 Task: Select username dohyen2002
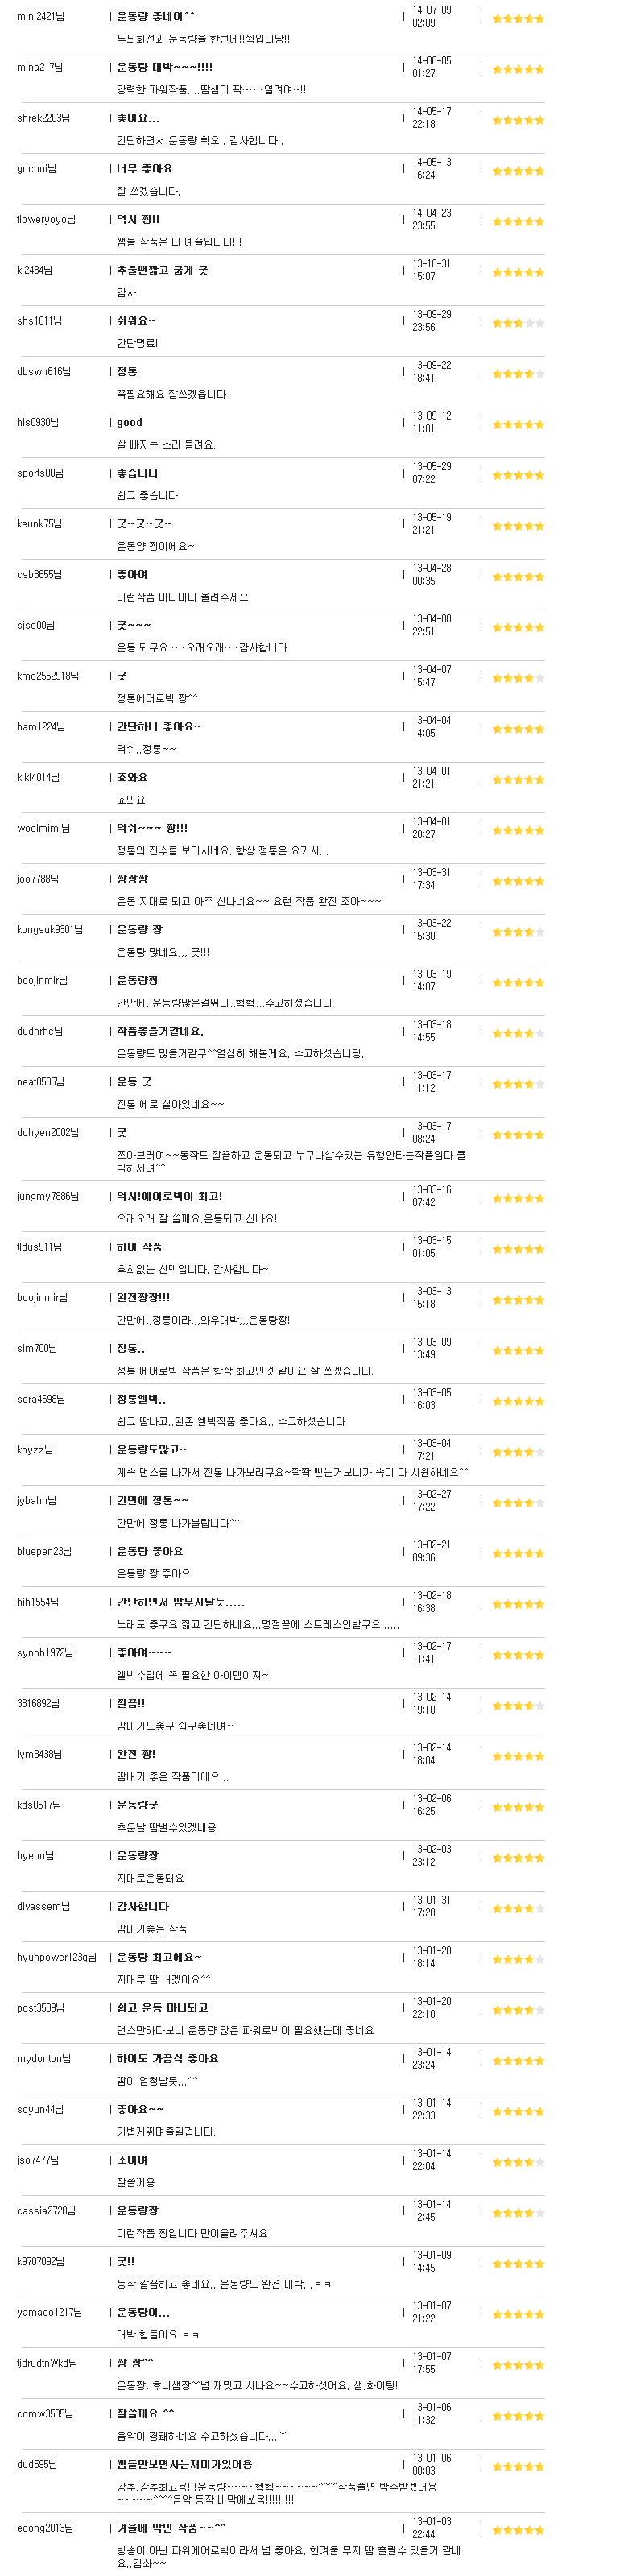coord(48,1133)
